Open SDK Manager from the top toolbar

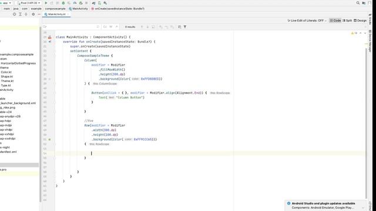click(105, 3)
